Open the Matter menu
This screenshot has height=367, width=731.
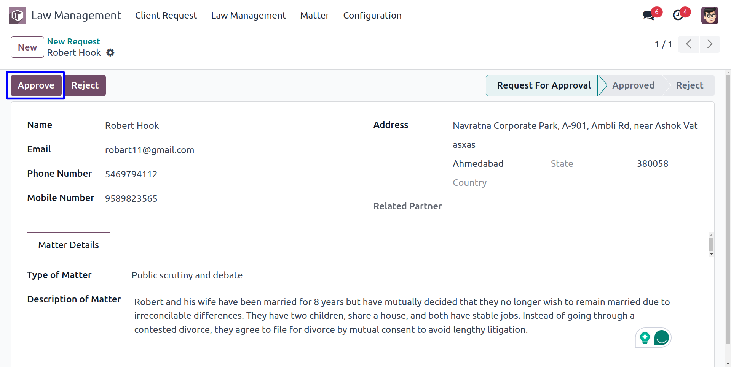pos(314,16)
